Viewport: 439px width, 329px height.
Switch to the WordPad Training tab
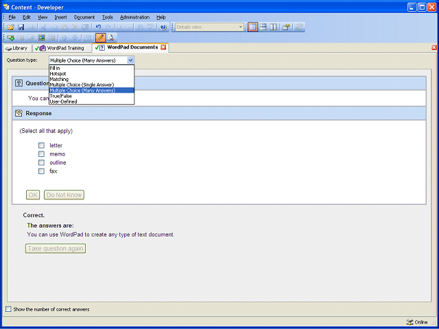click(x=62, y=48)
